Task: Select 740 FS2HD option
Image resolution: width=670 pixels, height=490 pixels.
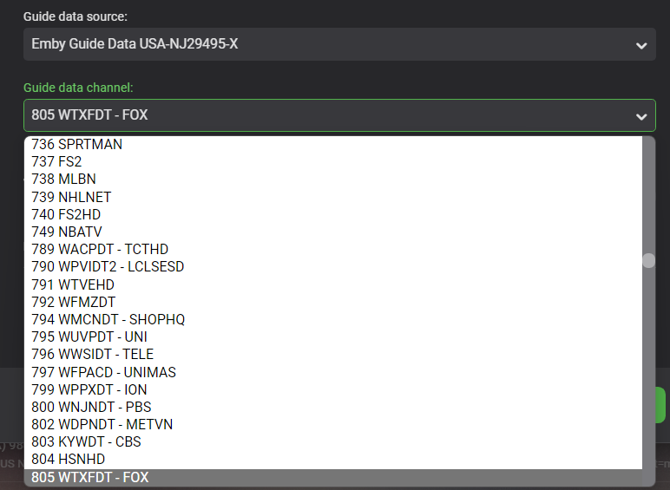Action: click(333, 214)
